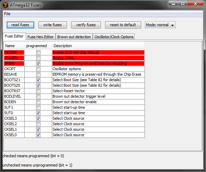Enable the BOOTRST programmed checkbox
The image size is (206, 172).
[38, 91]
